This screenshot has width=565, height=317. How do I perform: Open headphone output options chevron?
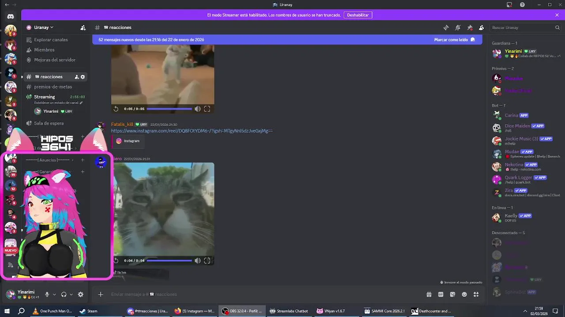[x=71, y=295]
